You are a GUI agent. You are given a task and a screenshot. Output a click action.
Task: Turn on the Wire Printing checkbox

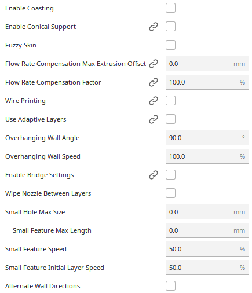170,101
